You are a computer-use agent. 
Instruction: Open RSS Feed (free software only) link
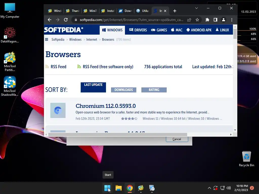pyautogui.click(x=105, y=67)
